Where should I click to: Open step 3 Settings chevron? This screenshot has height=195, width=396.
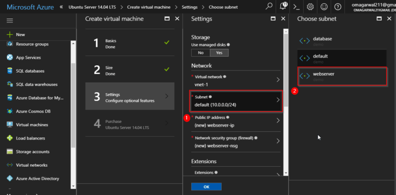coord(167,96)
